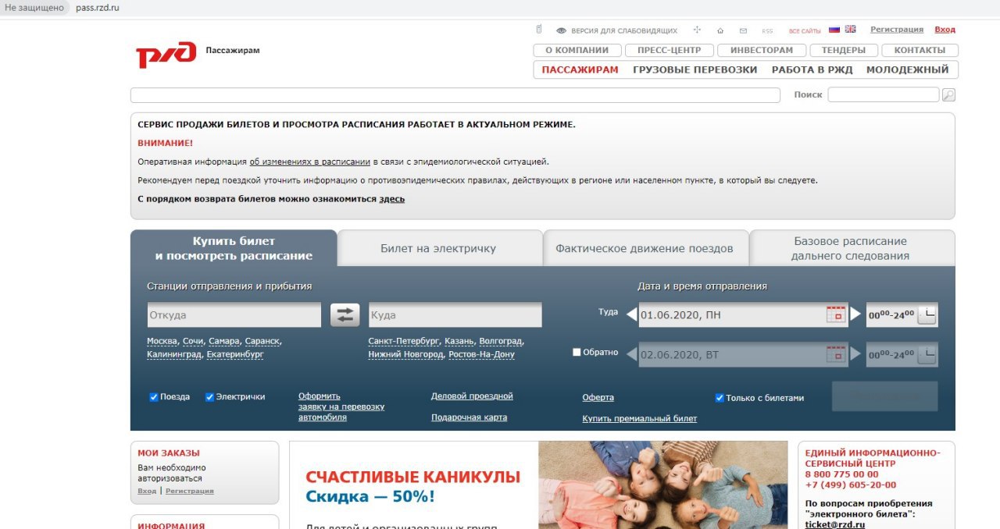Viewport: 1000px width, 529px height.
Task: Click ticket@rzd.ru email link
Action: [x=835, y=524]
